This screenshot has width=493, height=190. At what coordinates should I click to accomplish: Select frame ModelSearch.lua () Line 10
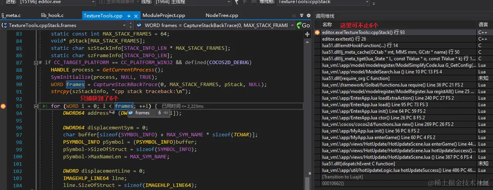pos(403,72)
